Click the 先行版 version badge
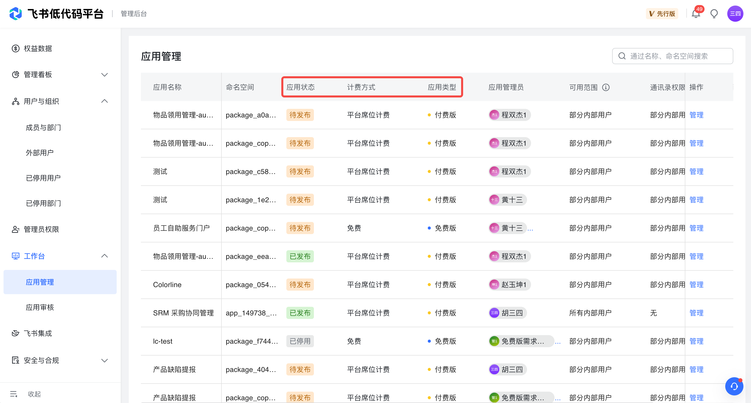751x403 pixels. (x=662, y=14)
